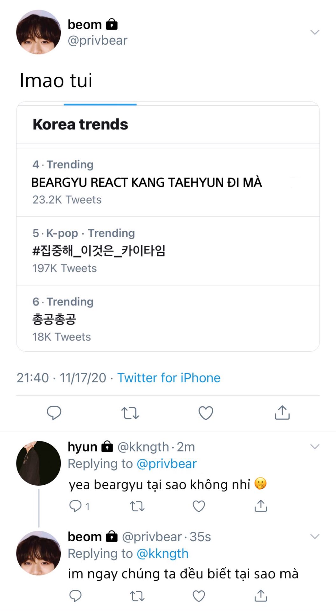Open the Twitter for iPhone link
Image resolution: width=336 pixels, height=611 pixels.
click(169, 378)
